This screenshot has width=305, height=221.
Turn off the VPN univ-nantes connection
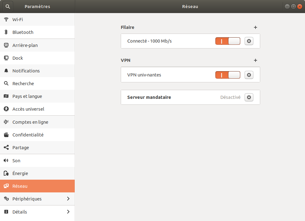228,75
